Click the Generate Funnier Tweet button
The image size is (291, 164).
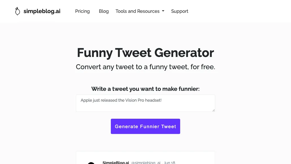pos(145,126)
